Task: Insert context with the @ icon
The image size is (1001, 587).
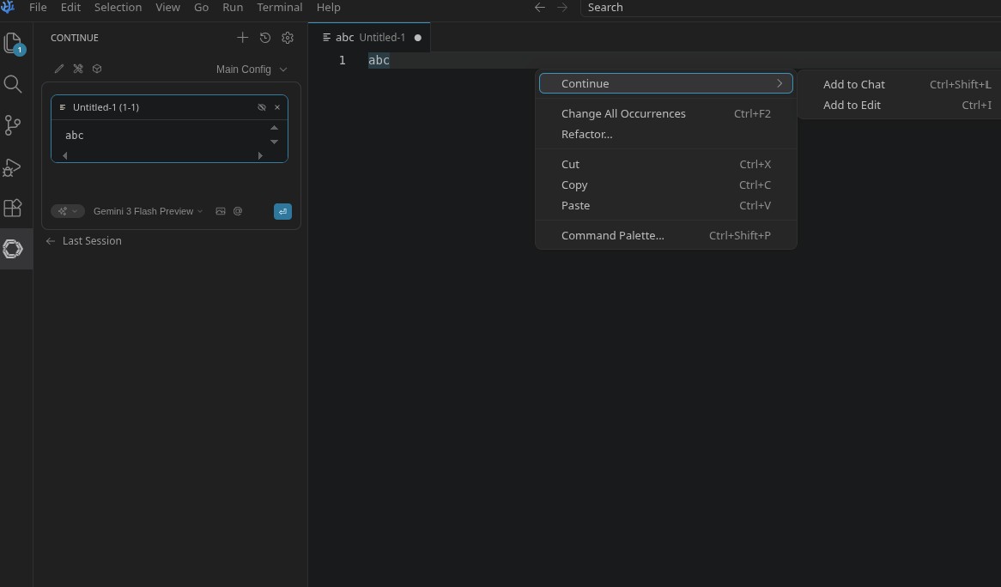Action: click(238, 211)
